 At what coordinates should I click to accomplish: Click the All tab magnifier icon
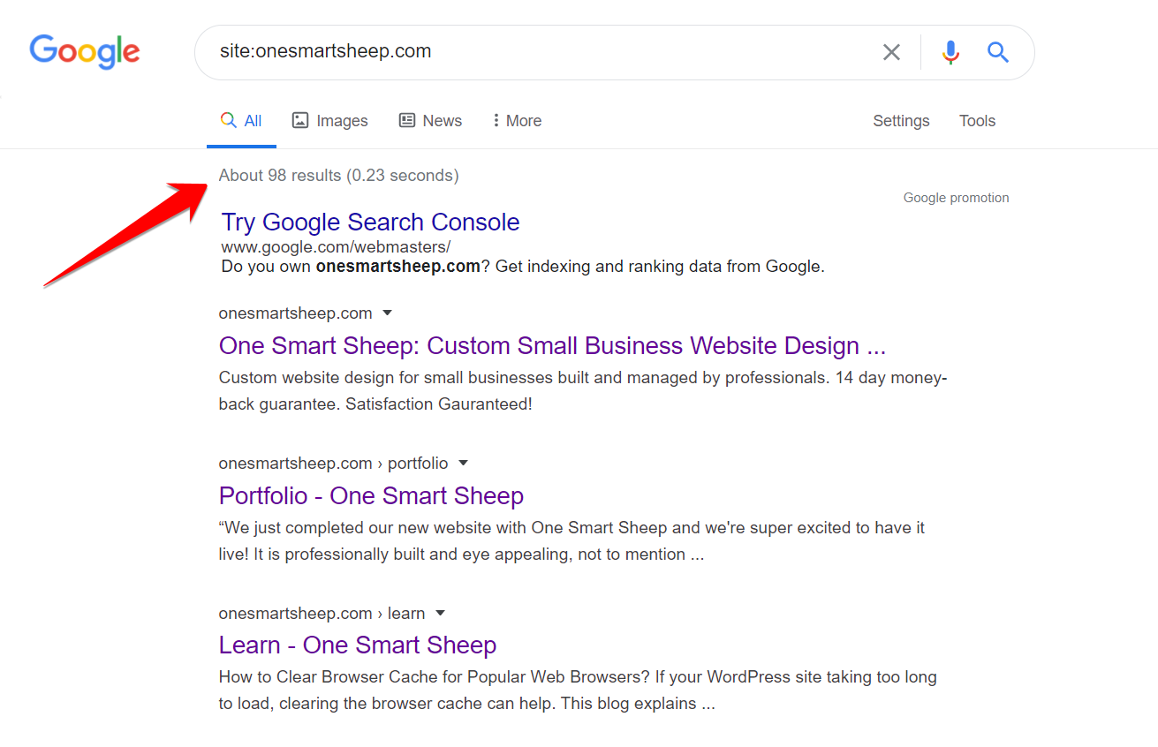tap(228, 121)
